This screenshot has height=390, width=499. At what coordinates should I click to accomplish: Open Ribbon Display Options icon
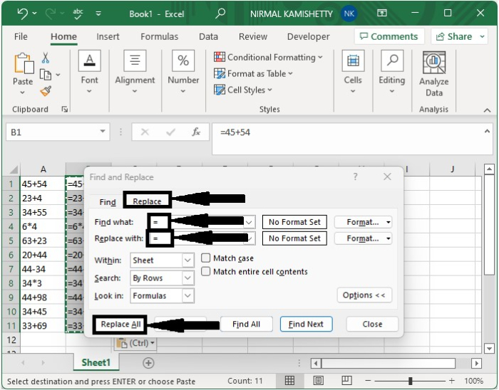coord(382,13)
